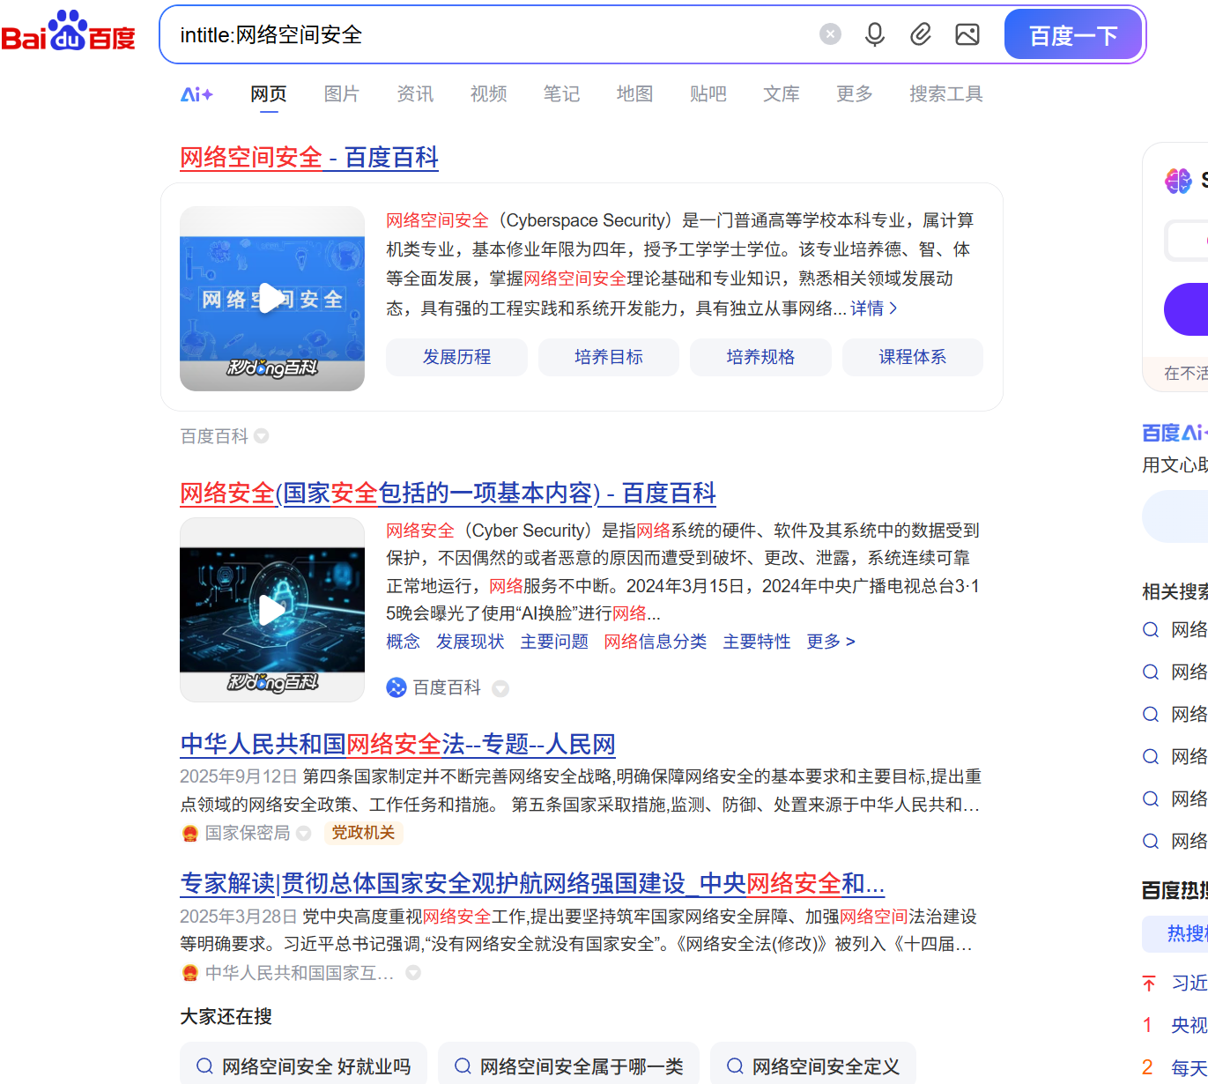This screenshot has height=1084, width=1208.
Task: Search suggestion 网络空间安全属于哪一类
Action: coord(568,1065)
